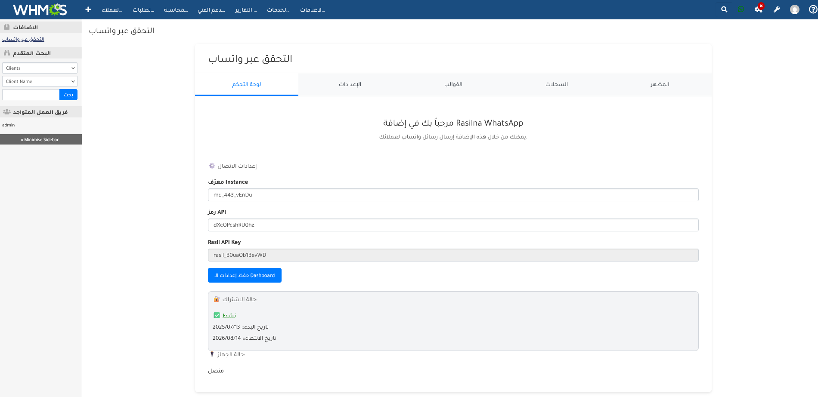Click the plug icon beside حالة الجهاز
The image size is (818, 397).
click(212, 354)
